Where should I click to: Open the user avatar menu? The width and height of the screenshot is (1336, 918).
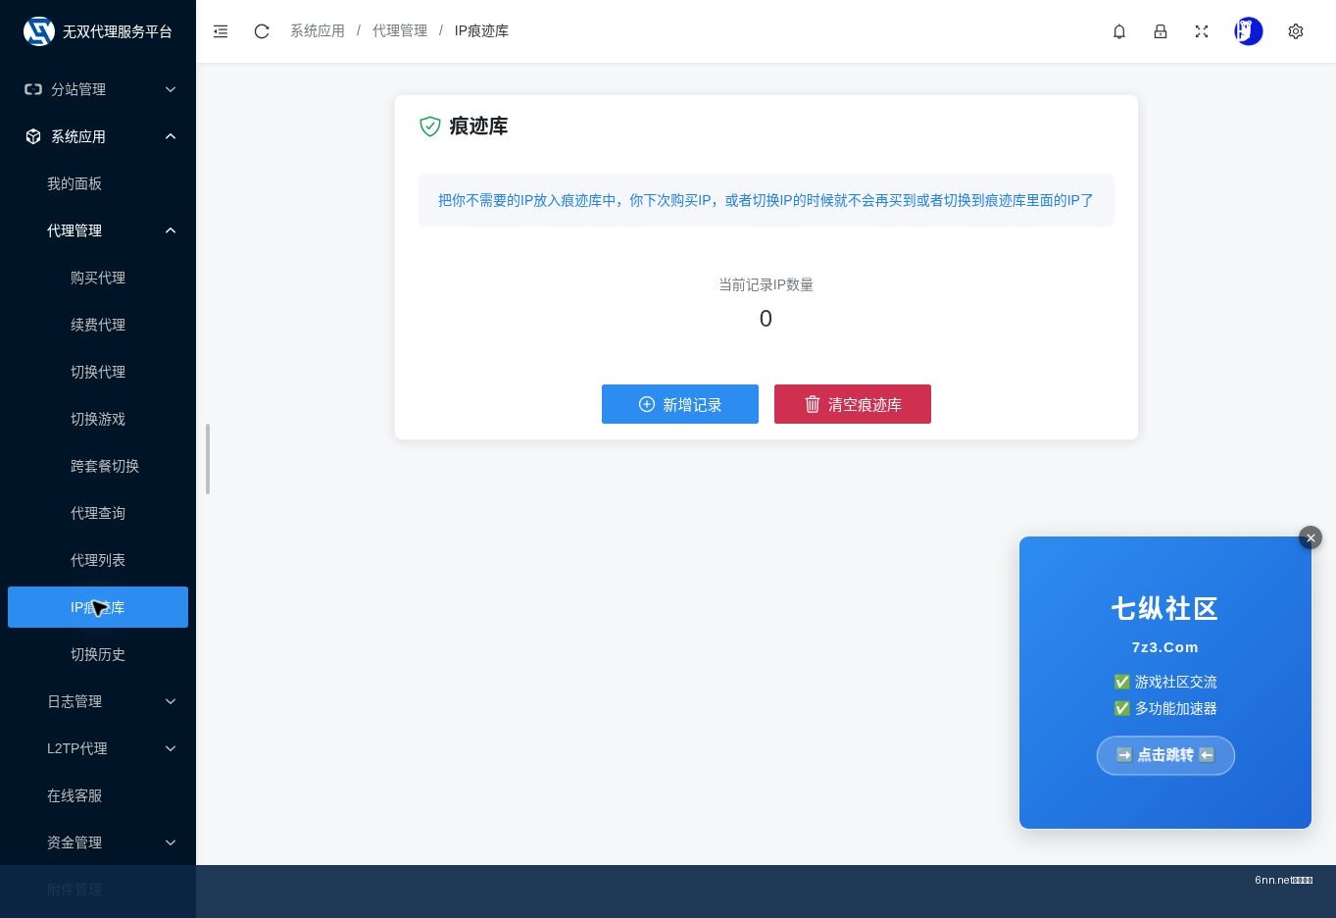tap(1249, 31)
